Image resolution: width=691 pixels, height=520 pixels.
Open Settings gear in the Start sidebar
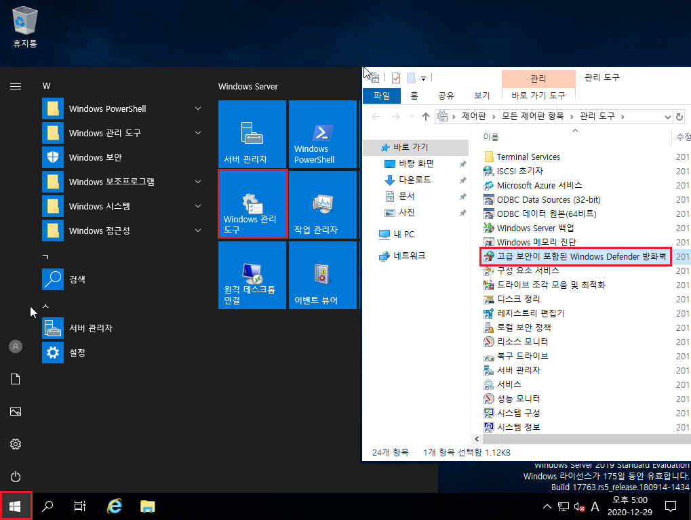tap(16, 444)
